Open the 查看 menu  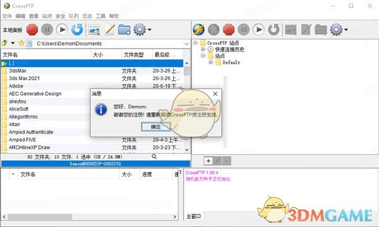[33, 16]
